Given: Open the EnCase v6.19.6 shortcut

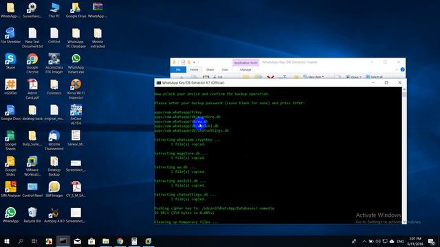Looking at the screenshot, I should [76, 115].
